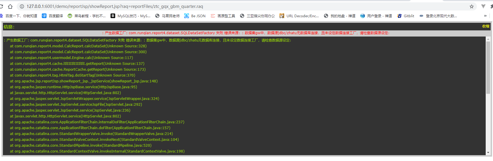The width and height of the screenshot is (493, 161).
Task: Select the JspServletWrapper.java:324 stack line
Action: 85,99
